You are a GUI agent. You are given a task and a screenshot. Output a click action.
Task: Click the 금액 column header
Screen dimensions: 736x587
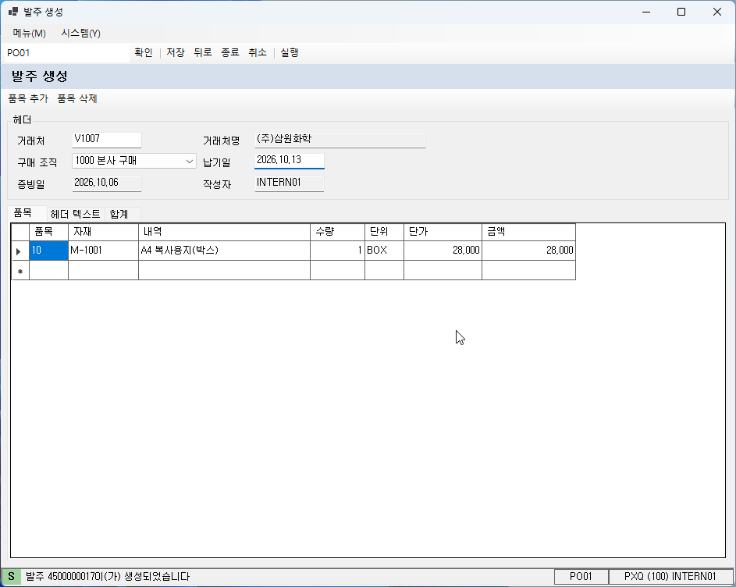click(528, 232)
